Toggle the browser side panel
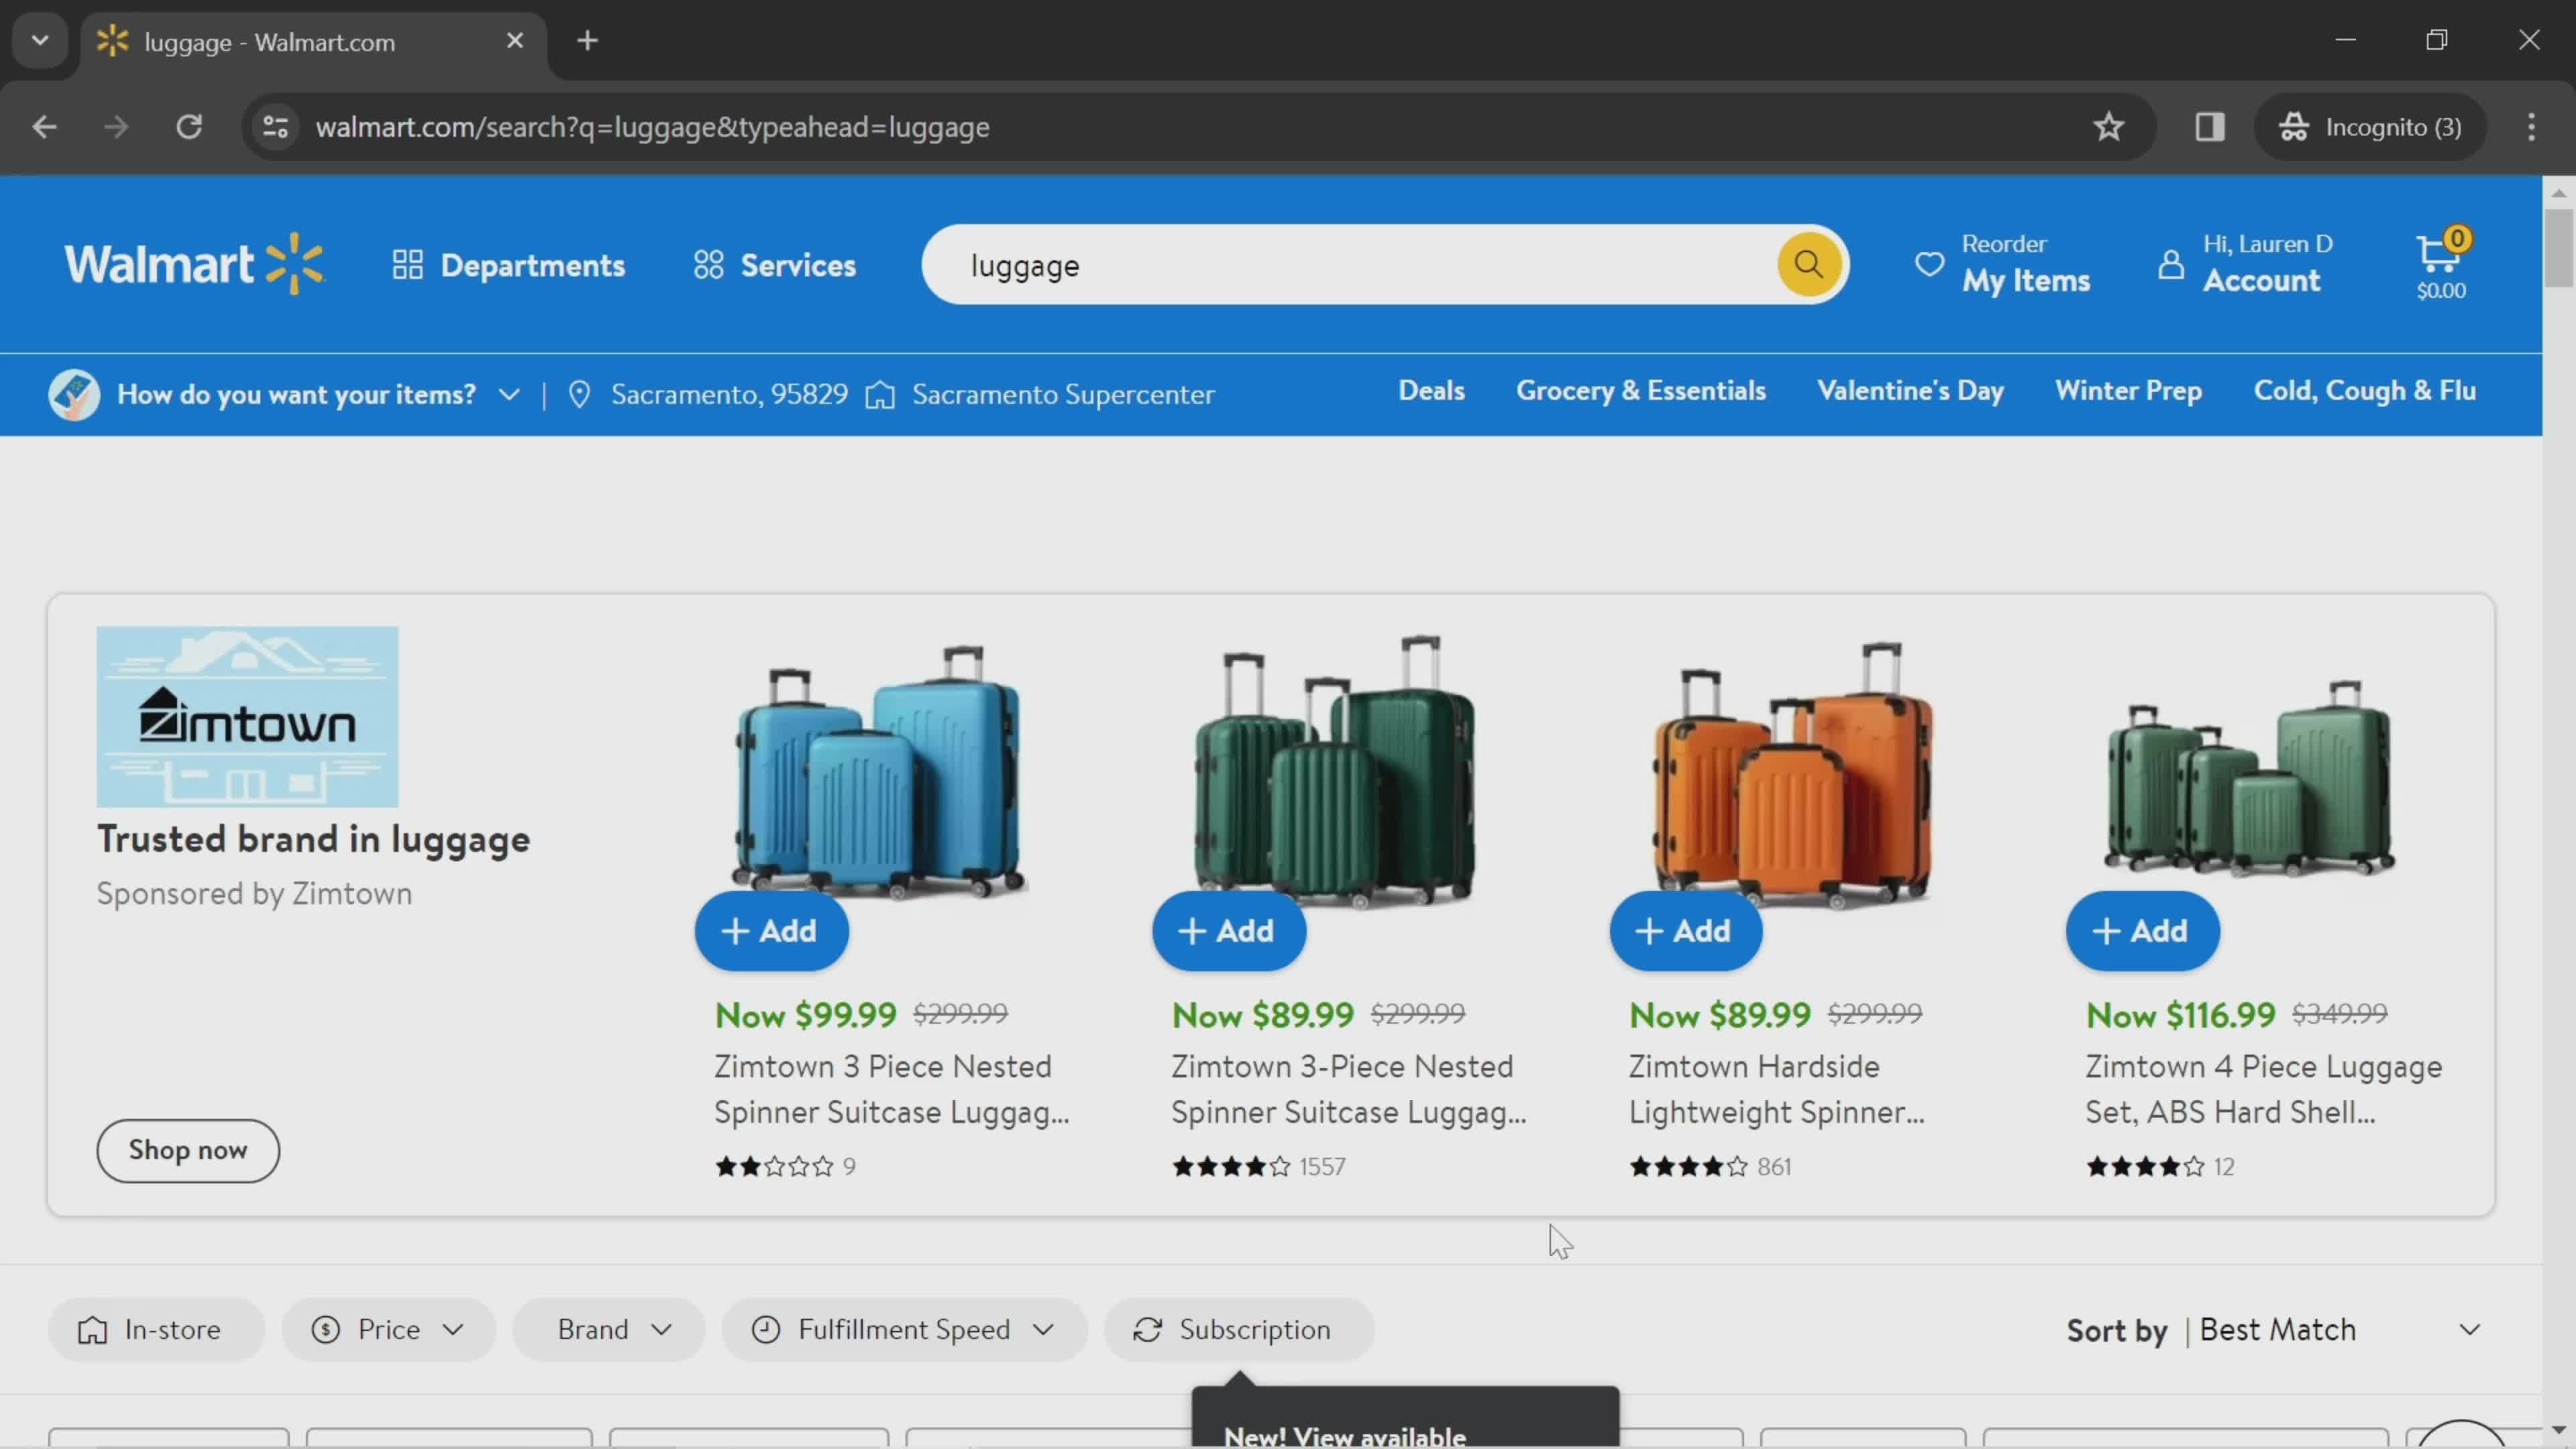The height and width of the screenshot is (1449, 2576). [2209, 127]
